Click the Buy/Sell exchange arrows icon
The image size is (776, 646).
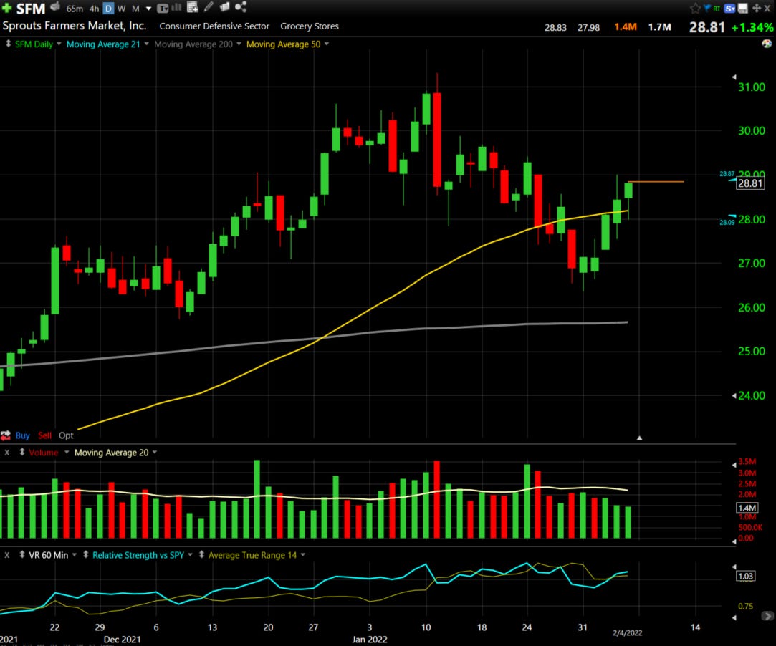(x=6, y=435)
